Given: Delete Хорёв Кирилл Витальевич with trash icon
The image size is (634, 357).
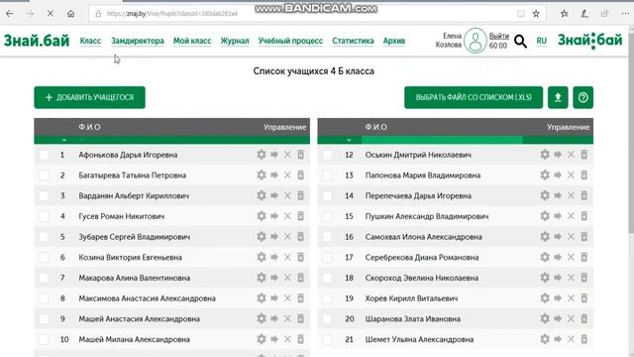Looking at the screenshot, I should (x=583, y=298).
